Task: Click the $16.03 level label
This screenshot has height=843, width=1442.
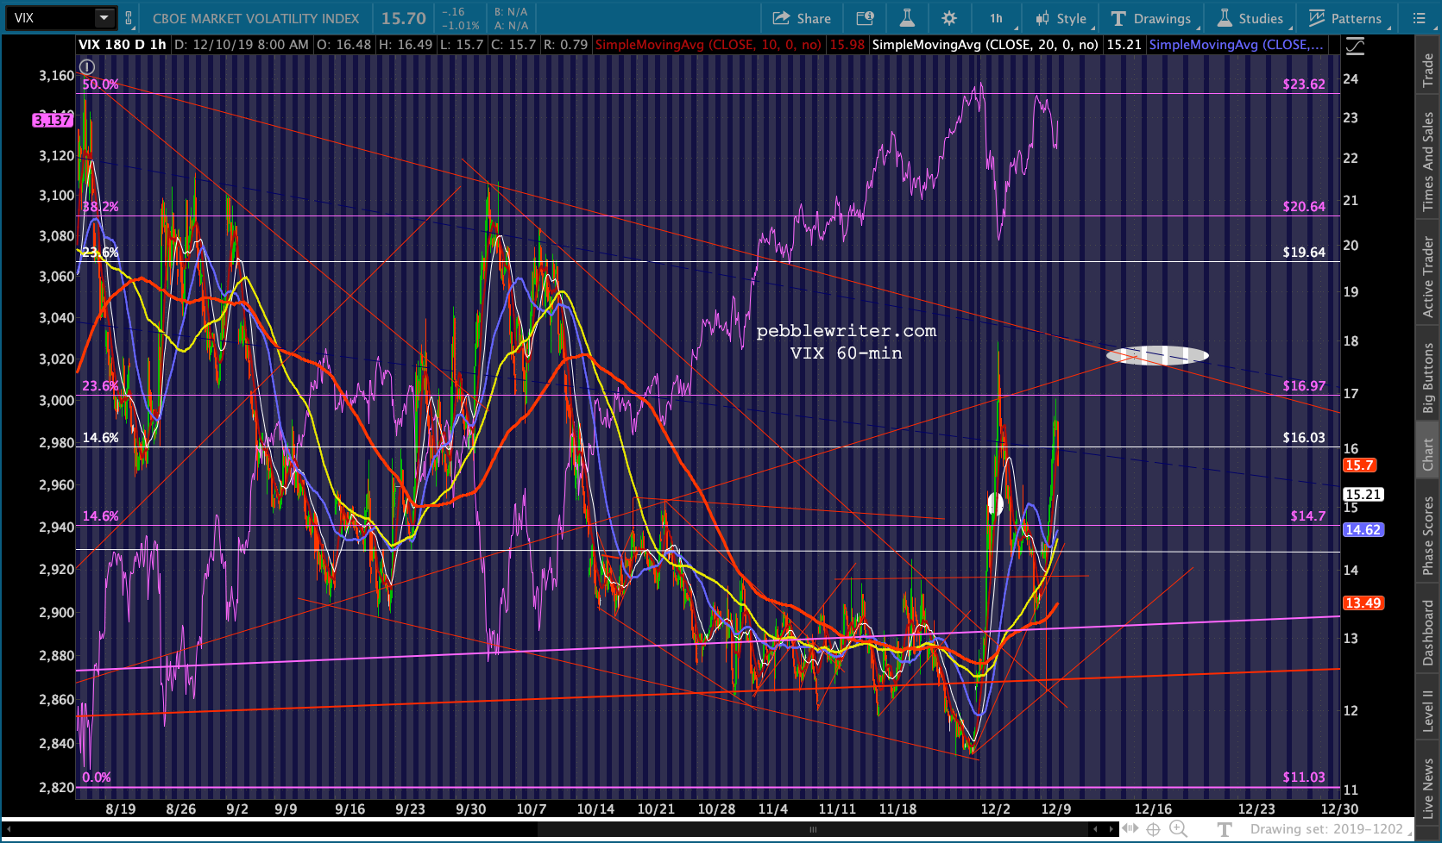Action: [x=1304, y=438]
